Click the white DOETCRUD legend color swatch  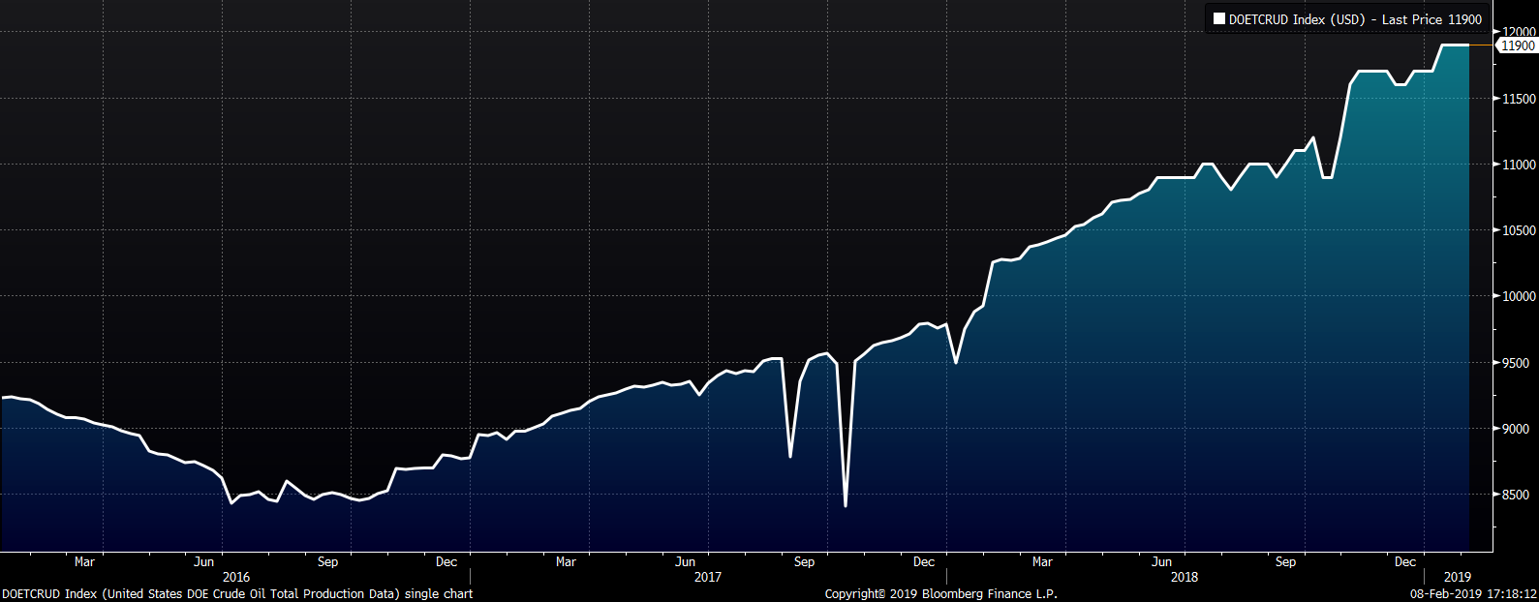pos(1218,19)
